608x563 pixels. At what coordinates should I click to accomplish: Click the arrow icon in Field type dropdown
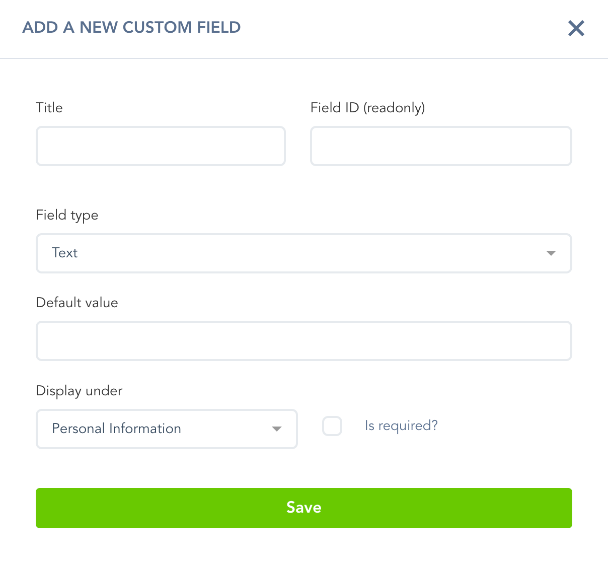click(551, 253)
